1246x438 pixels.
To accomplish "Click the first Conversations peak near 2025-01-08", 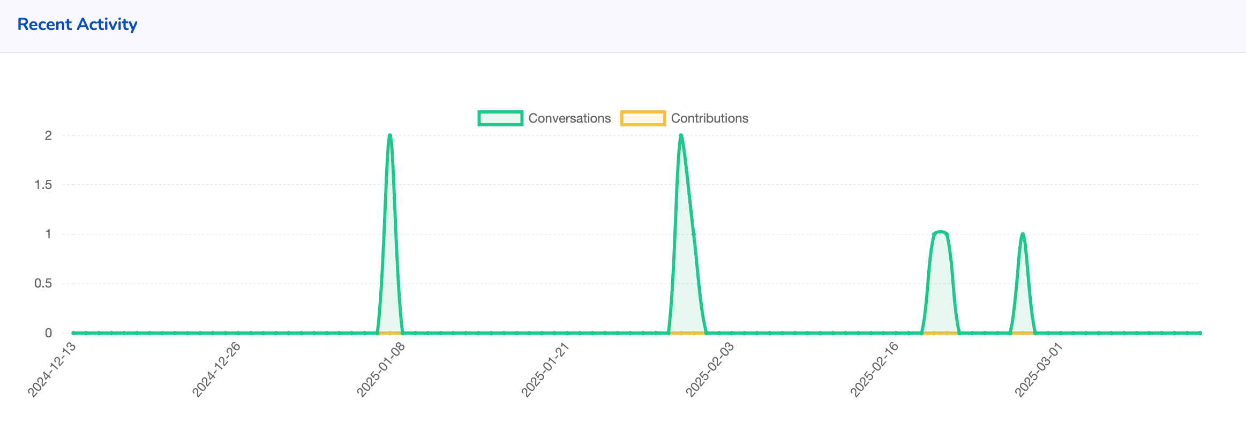I will click(389, 136).
